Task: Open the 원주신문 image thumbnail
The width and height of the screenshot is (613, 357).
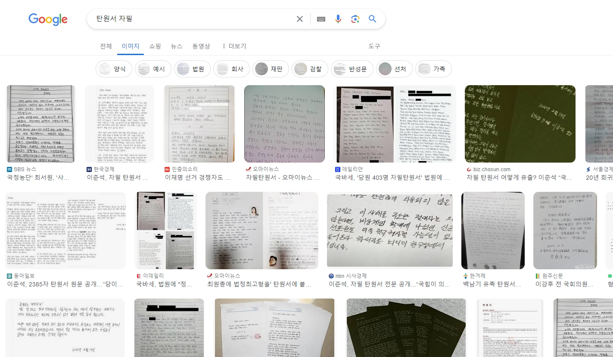Action: click(x=565, y=231)
